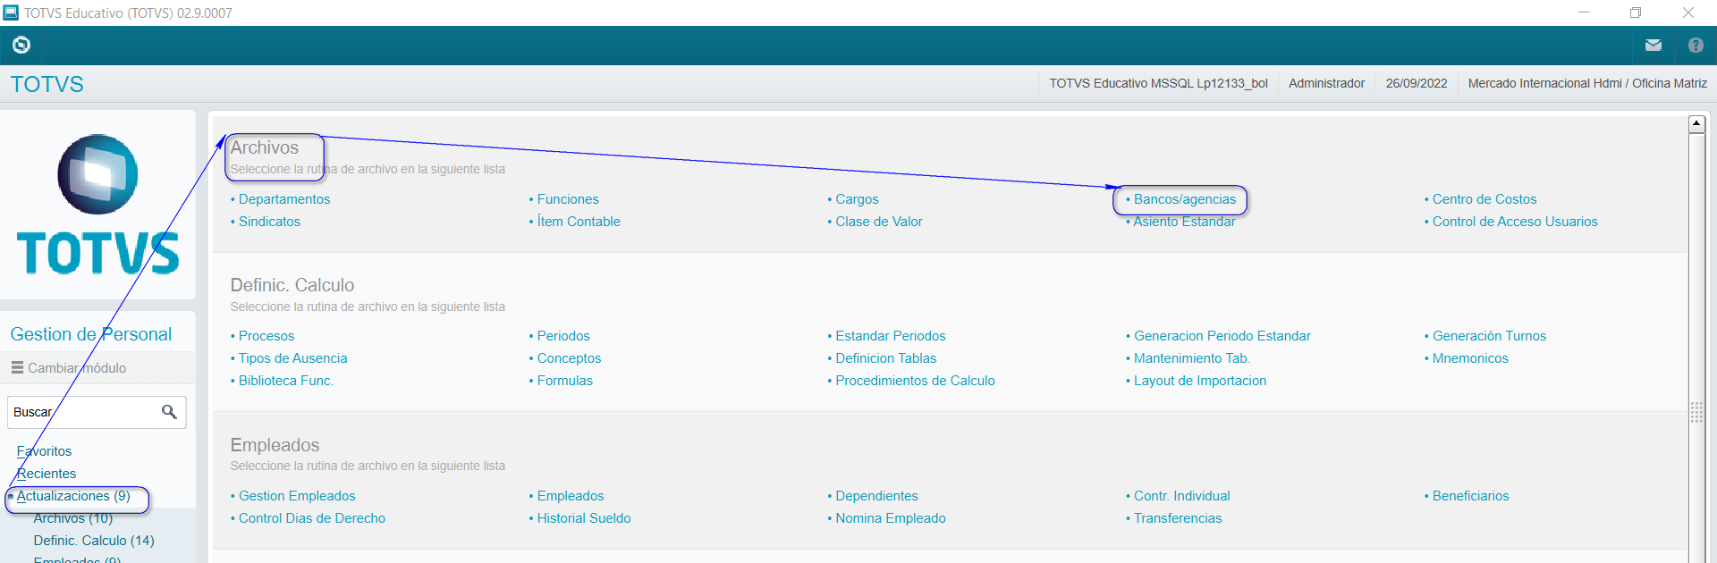Open Bancos/agencias routine
1717x563 pixels.
point(1185,199)
